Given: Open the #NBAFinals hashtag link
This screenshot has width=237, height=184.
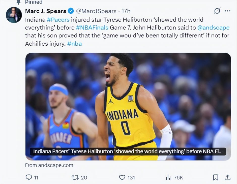Looking at the screenshot, I should pyautogui.click(x=92, y=28).
